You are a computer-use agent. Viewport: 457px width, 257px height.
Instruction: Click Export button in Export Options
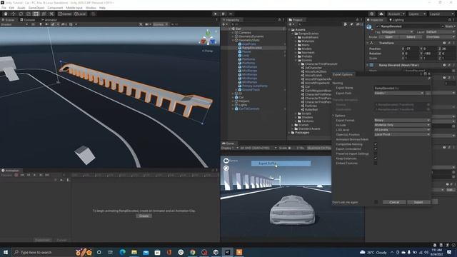point(418,202)
